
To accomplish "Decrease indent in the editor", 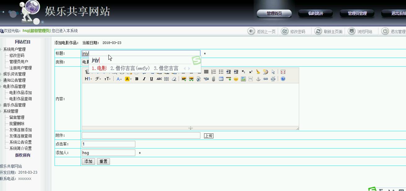I will pos(236,72).
